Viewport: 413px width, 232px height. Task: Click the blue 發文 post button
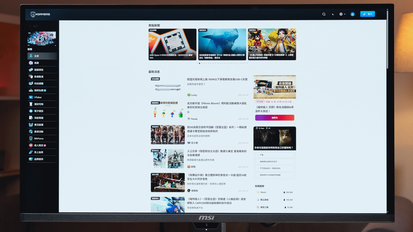(x=368, y=14)
